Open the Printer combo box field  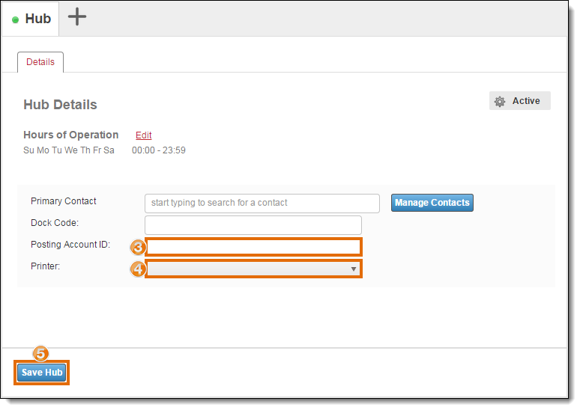pyautogui.click(x=253, y=269)
